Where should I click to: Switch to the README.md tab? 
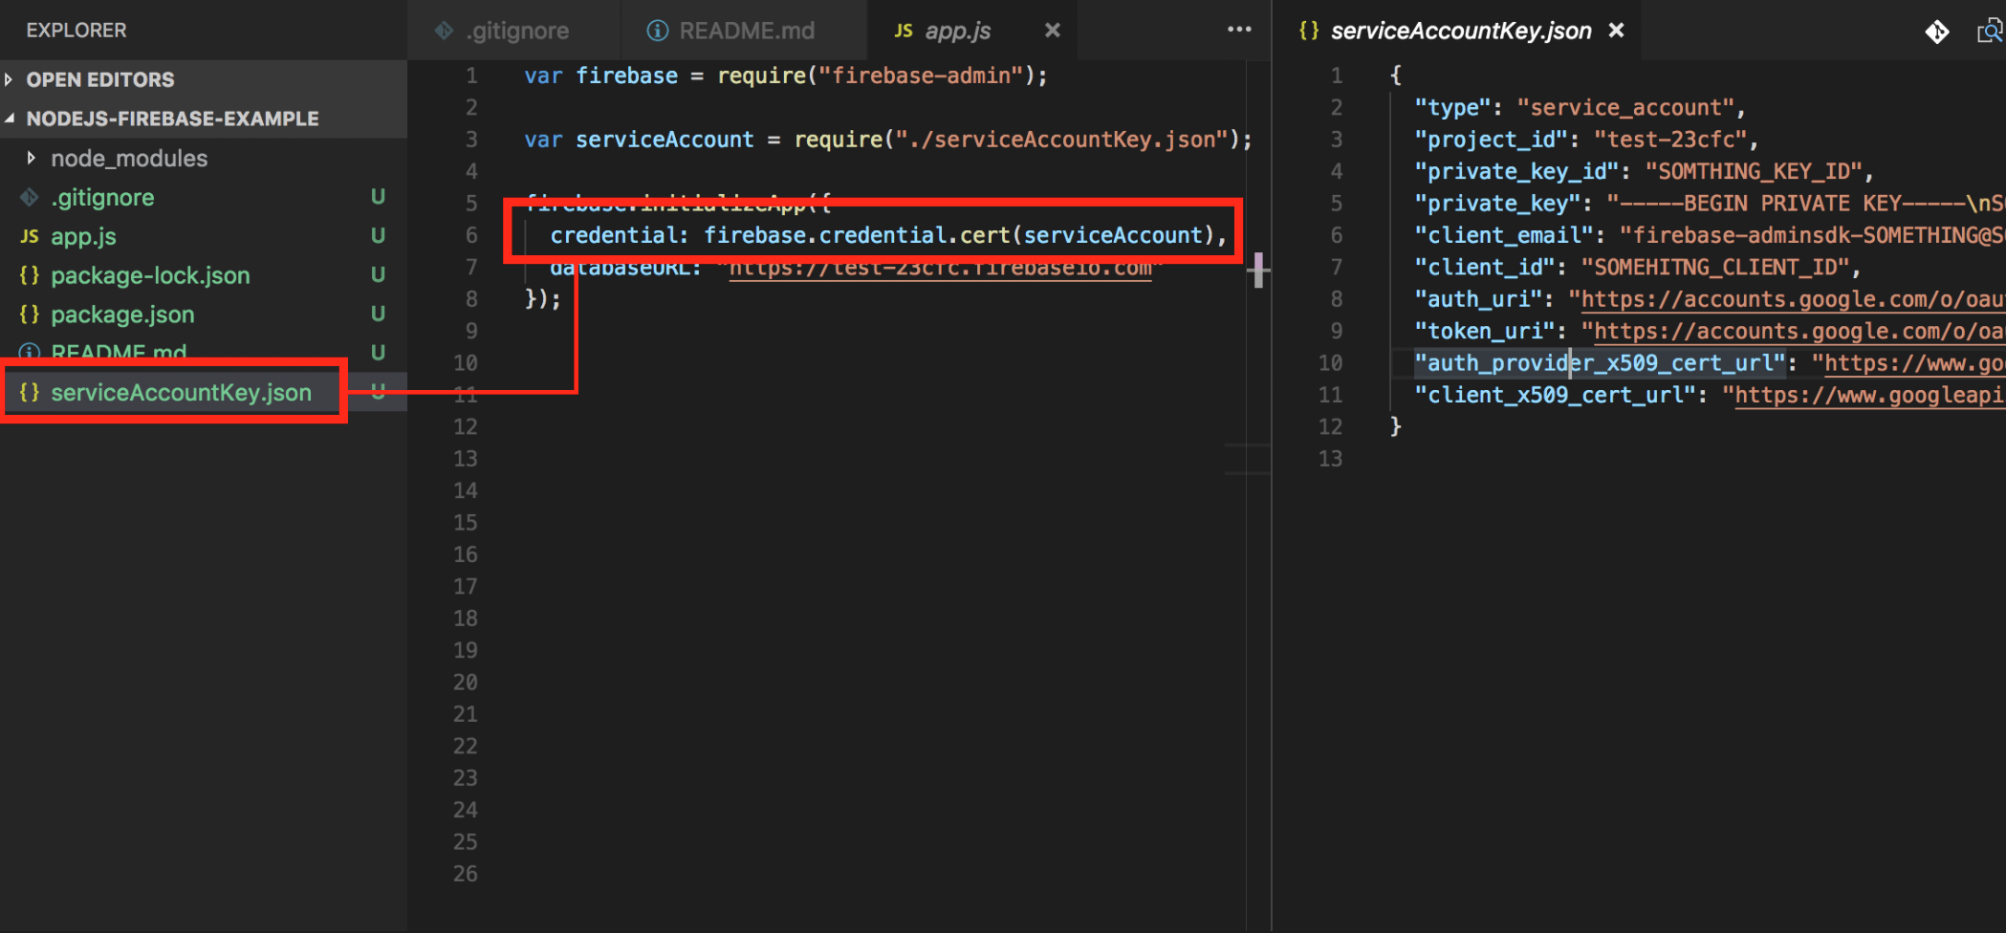coord(746,31)
